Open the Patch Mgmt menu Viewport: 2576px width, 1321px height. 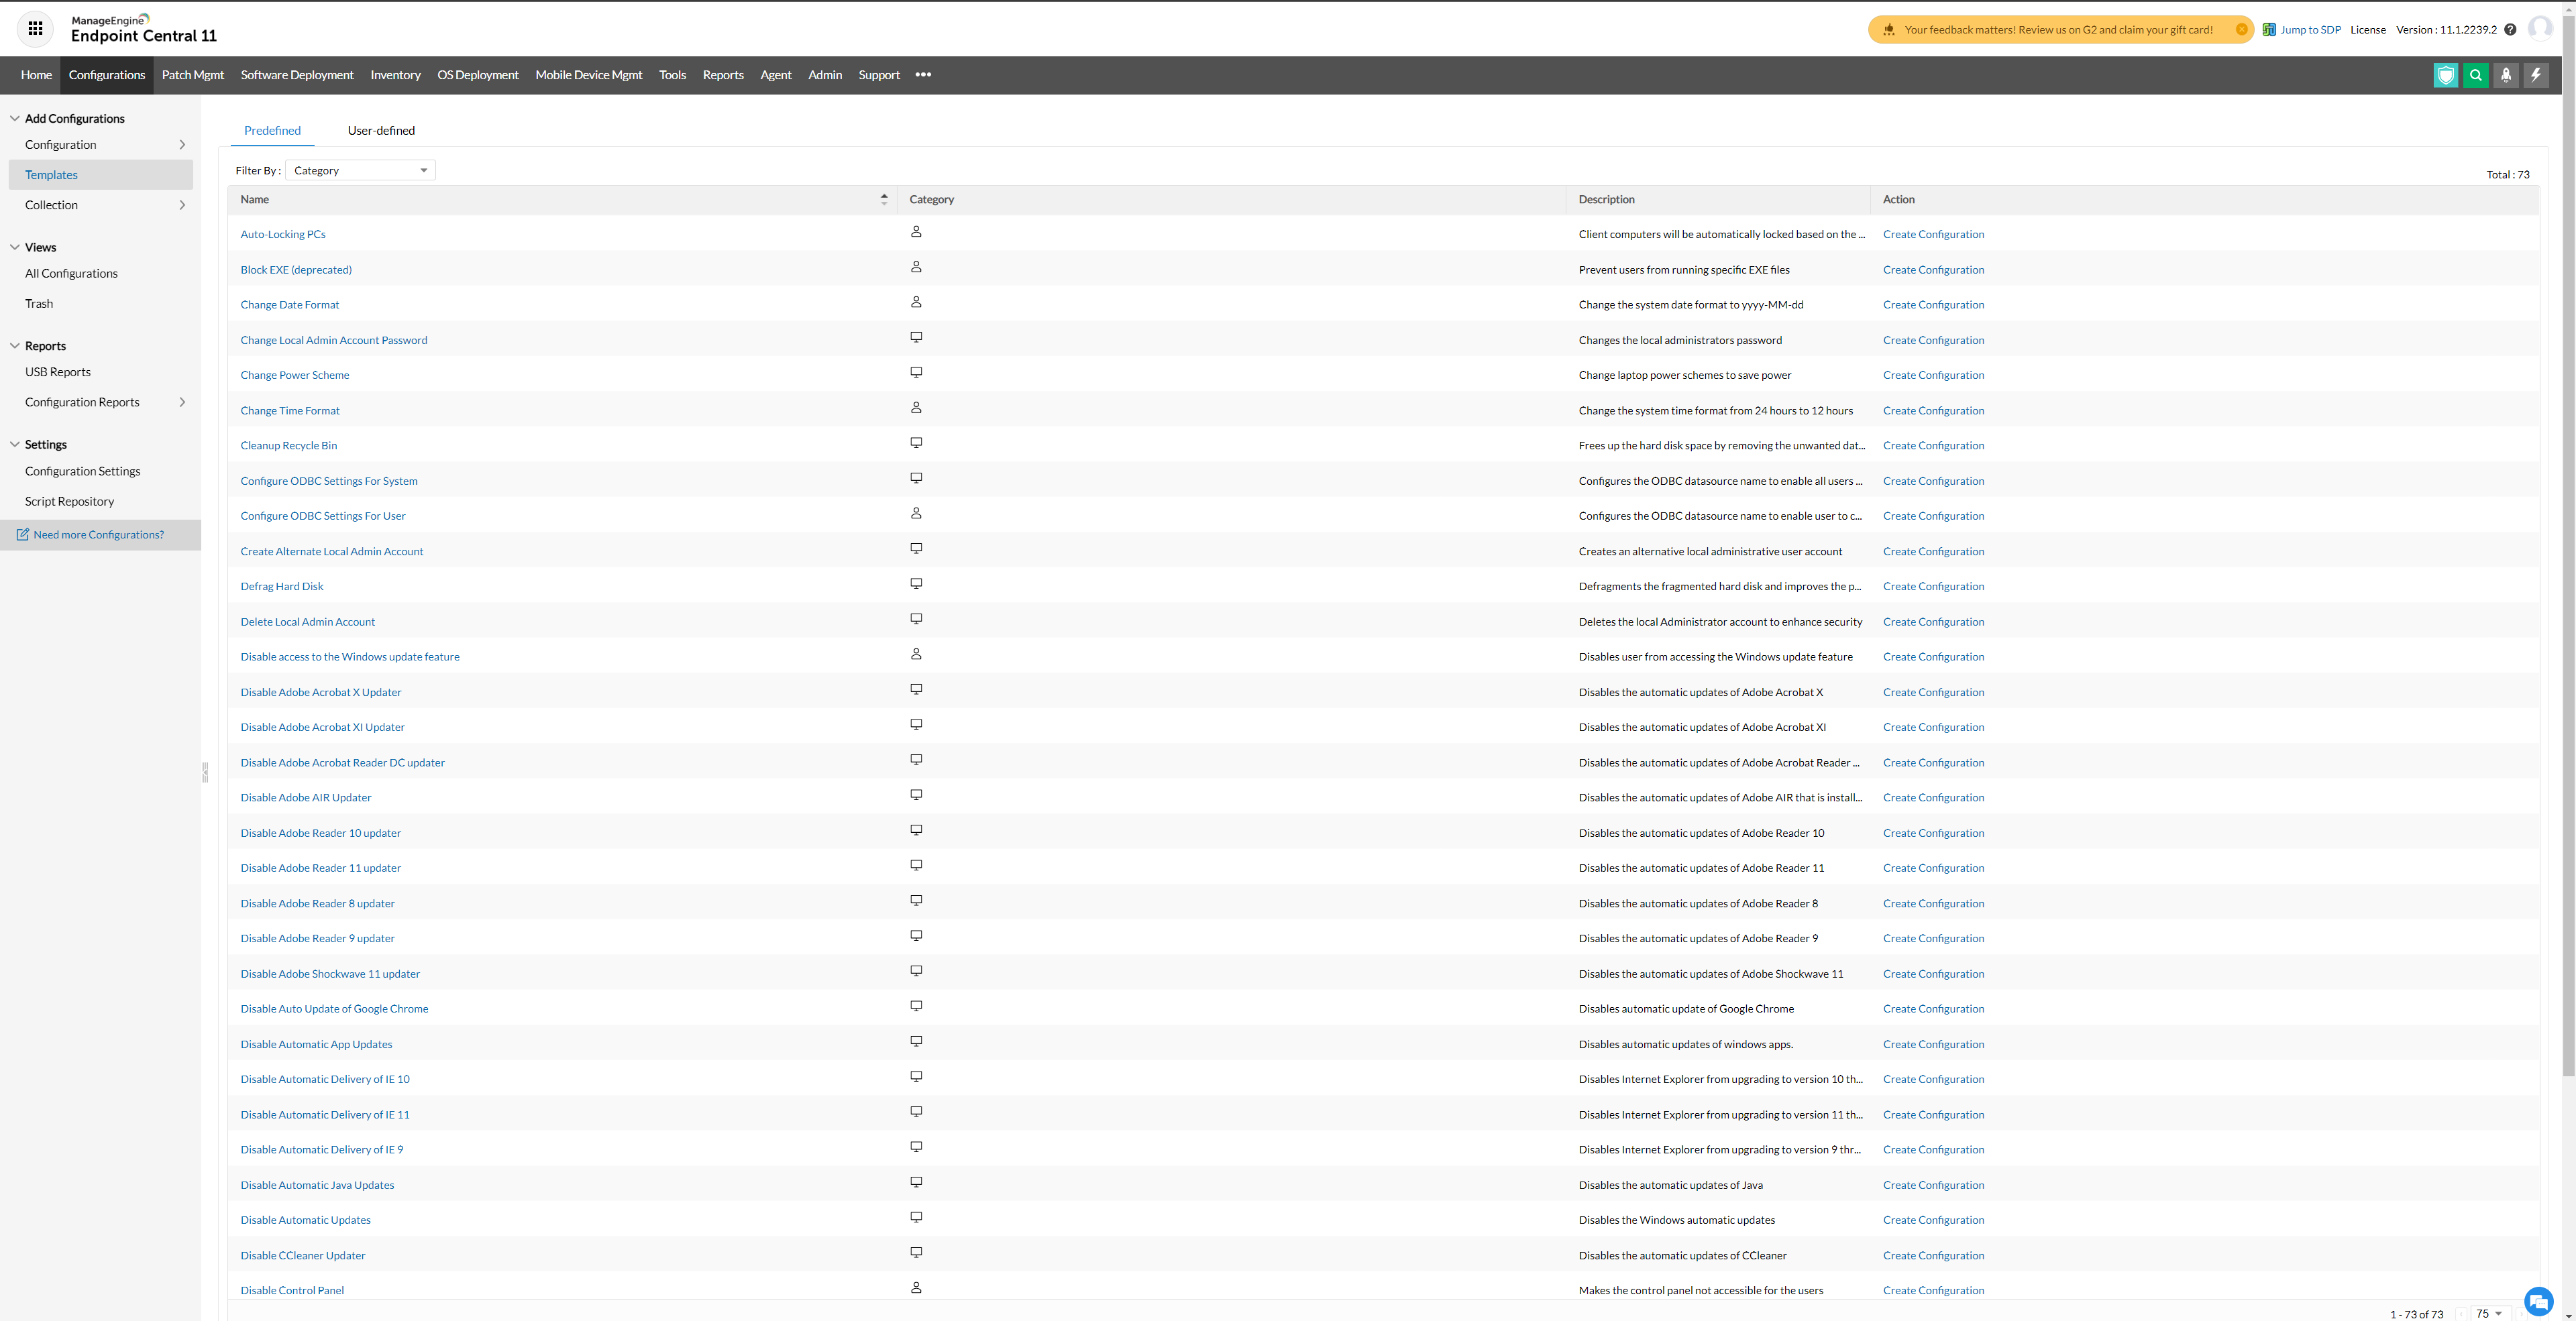click(192, 75)
